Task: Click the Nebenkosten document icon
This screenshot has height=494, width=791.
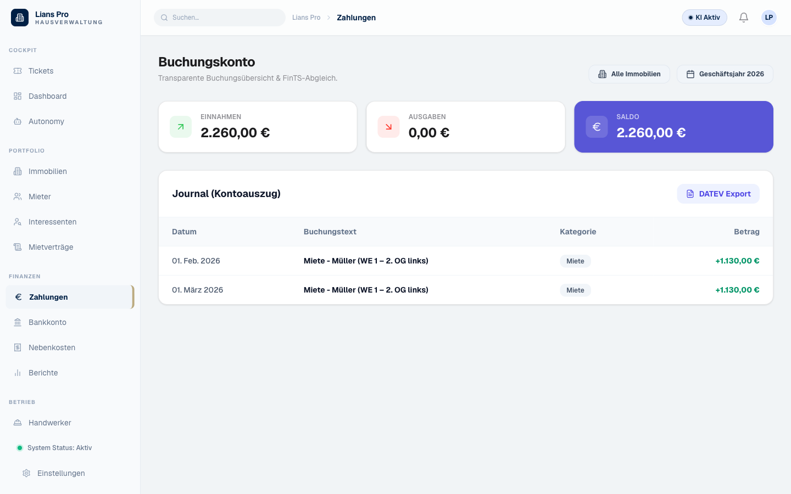Action: (18, 347)
